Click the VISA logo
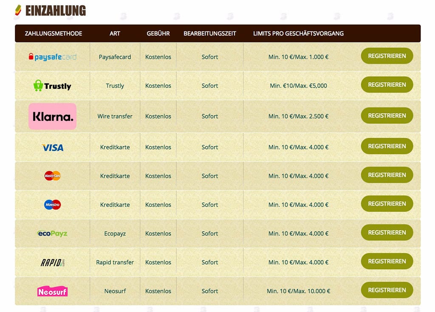 pyautogui.click(x=53, y=148)
